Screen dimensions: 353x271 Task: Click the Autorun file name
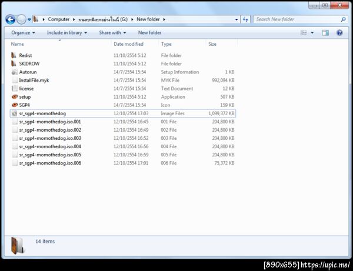click(28, 72)
